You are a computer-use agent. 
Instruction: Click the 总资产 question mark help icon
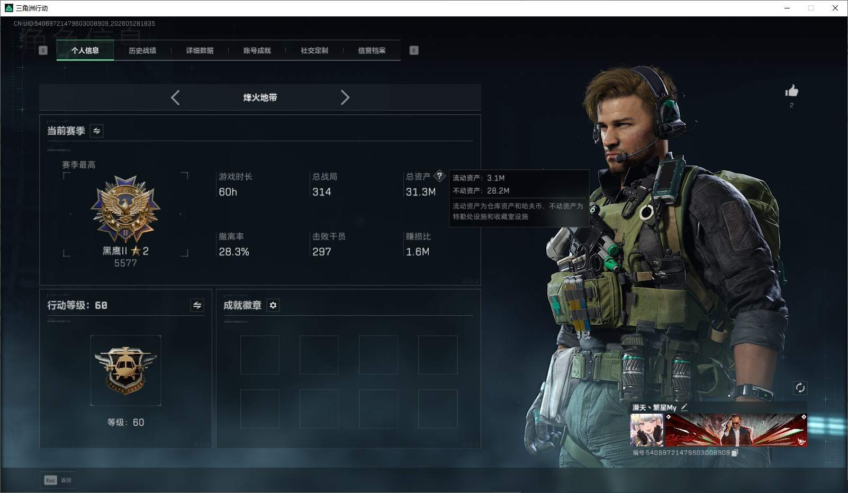point(439,176)
